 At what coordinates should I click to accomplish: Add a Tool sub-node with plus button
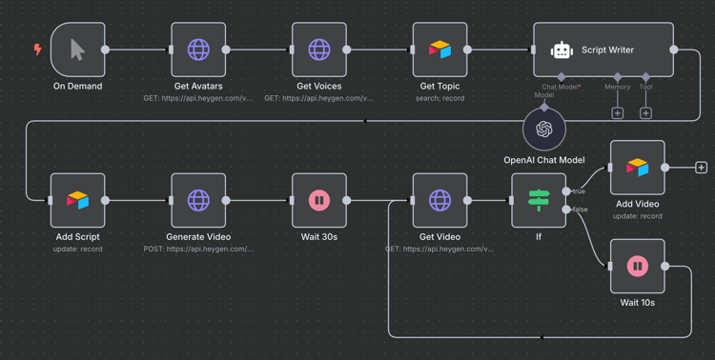click(645, 113)
